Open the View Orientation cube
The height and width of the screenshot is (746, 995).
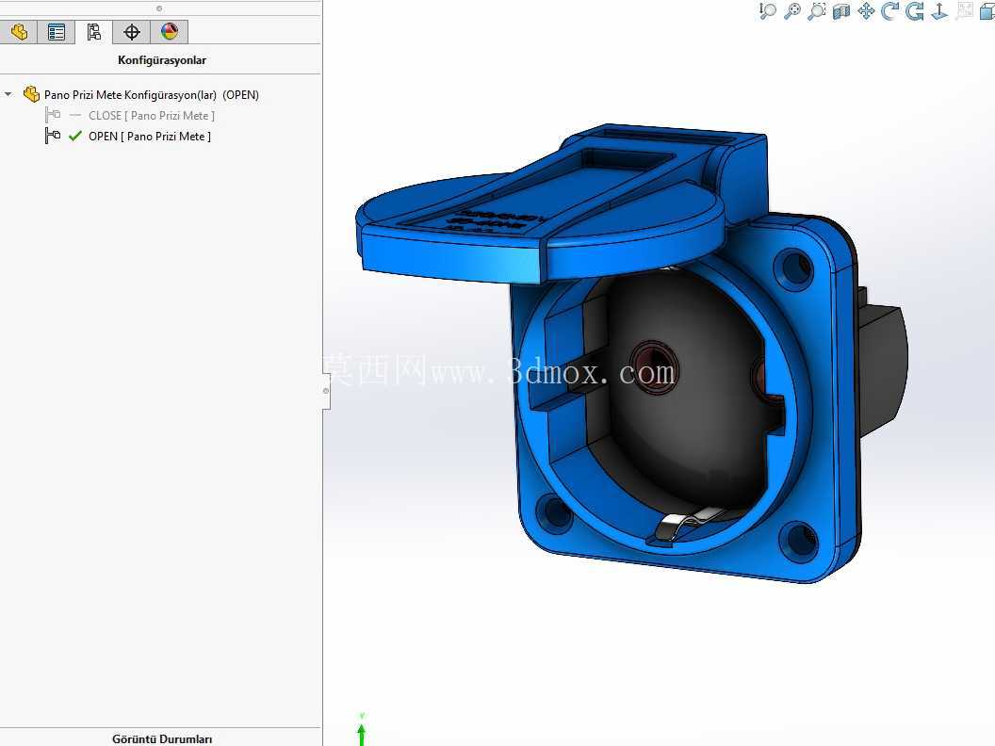(x=987, y=10)
